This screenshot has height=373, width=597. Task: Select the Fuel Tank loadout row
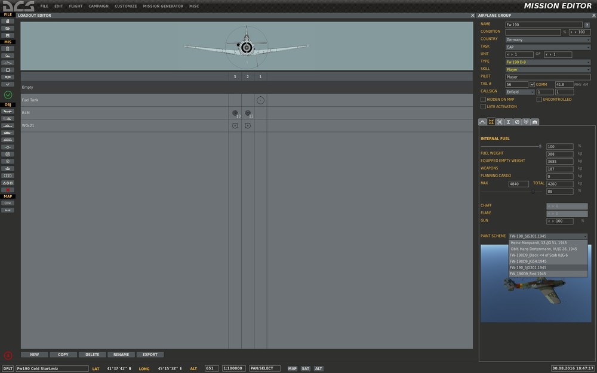[247, 100]
